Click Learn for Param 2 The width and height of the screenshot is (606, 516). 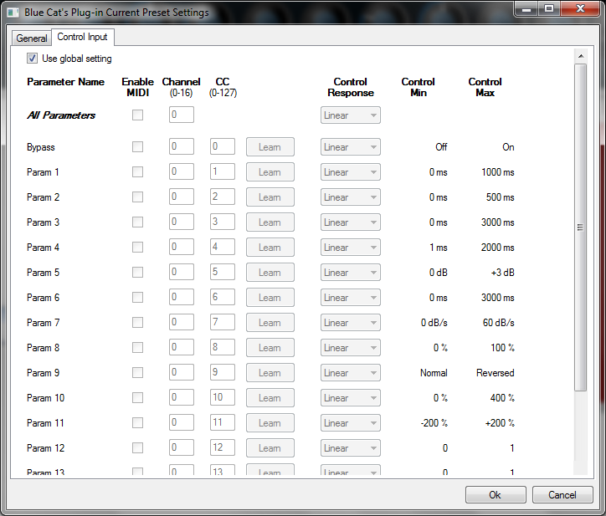pos(270,197)
